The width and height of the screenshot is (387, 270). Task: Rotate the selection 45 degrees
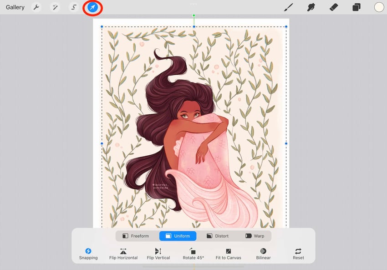coord(193,254)
